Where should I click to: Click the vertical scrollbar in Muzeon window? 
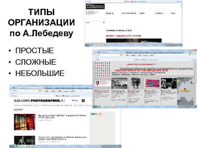point(181,23)
